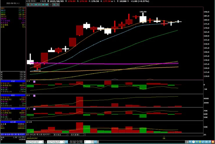Click the small grid icon before 2025/08/05
215x144 pixels.
click(48, 1)
